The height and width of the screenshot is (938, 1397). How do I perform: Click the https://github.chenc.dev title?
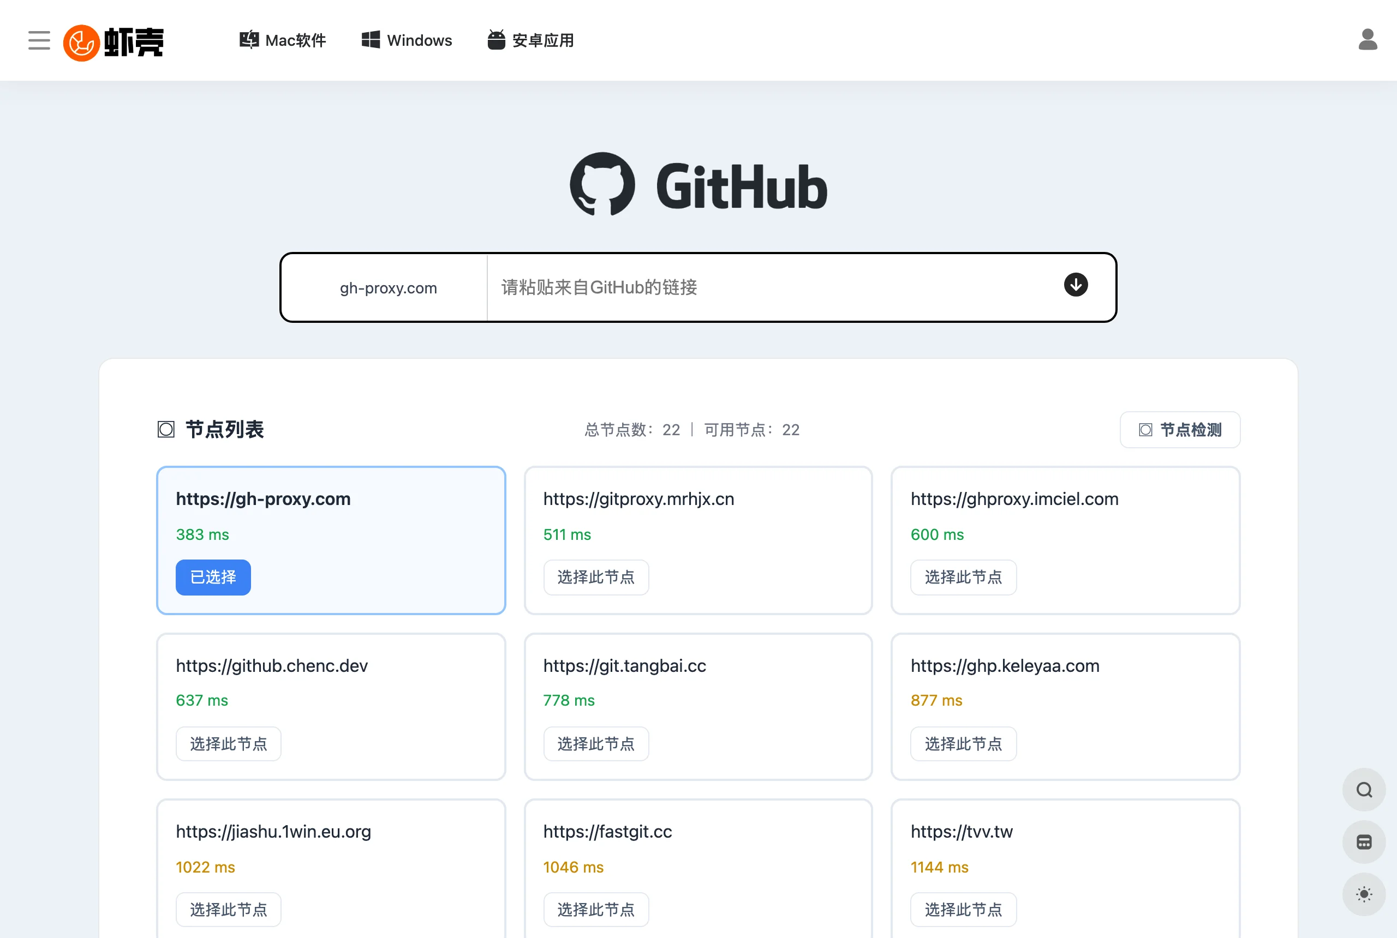tap(272, 665)
